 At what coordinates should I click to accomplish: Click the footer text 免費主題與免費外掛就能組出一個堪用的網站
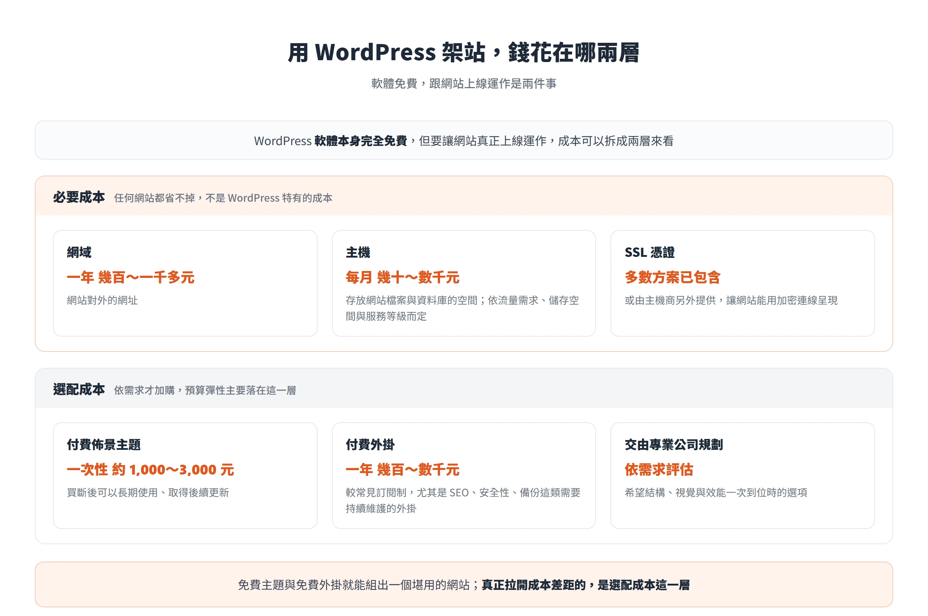click(x=354, y=584)
